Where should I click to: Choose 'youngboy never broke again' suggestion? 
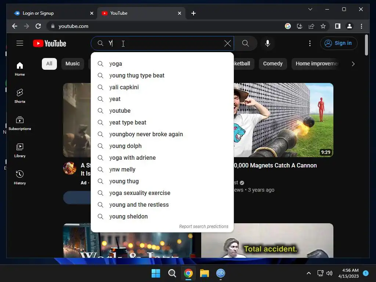click(x=162, y=134)
